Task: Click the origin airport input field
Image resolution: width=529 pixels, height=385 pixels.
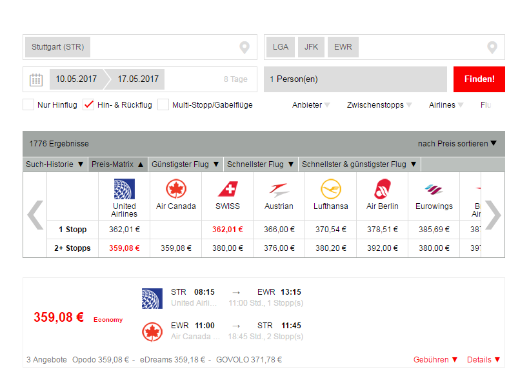Action: [140, 47]
